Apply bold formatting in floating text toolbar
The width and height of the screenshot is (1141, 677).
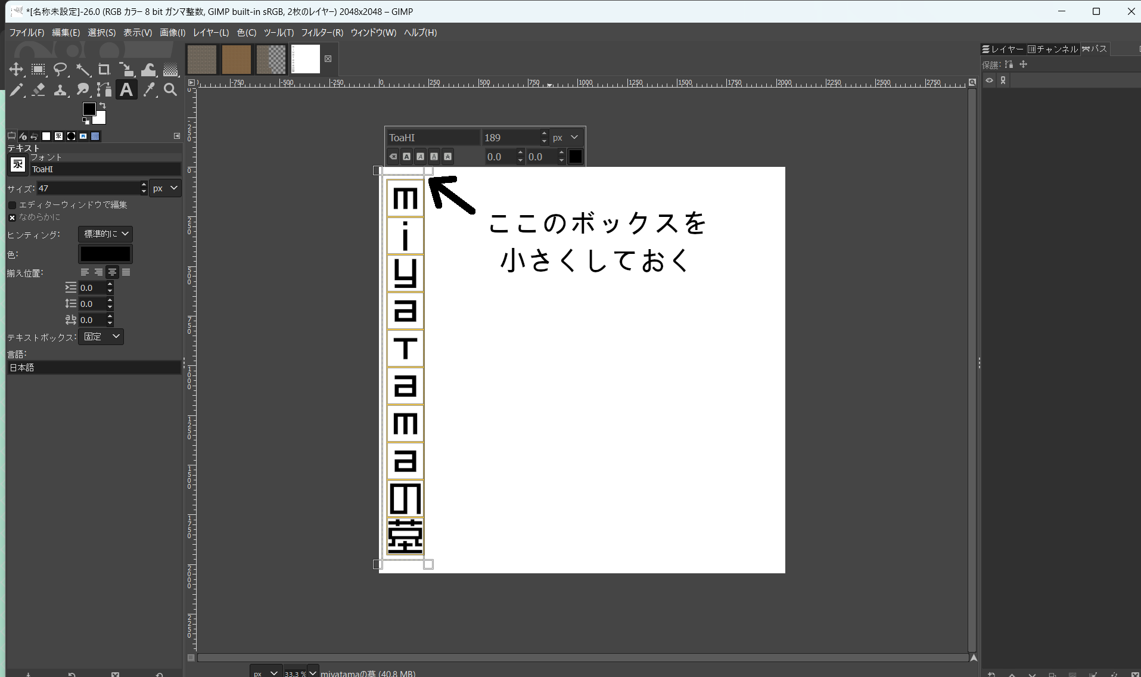[406, 156]
